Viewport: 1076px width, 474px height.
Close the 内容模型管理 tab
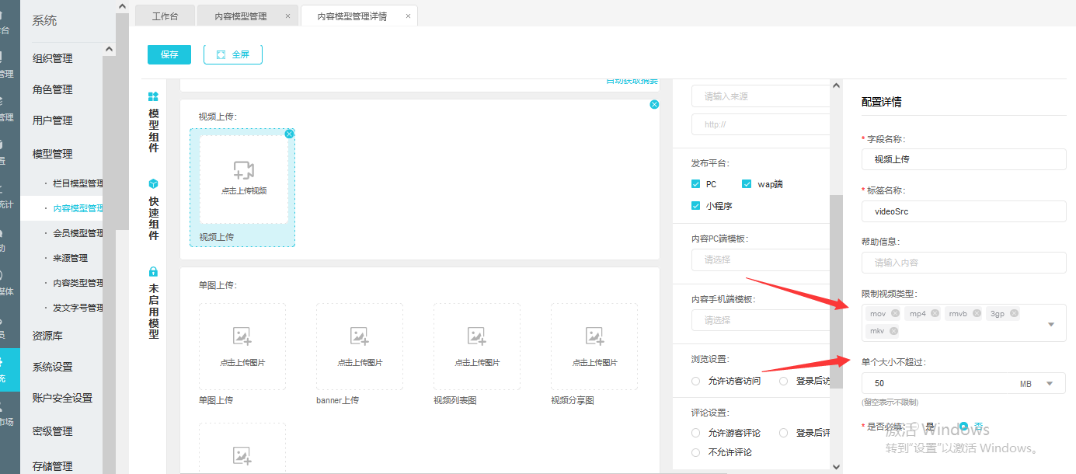287,16
